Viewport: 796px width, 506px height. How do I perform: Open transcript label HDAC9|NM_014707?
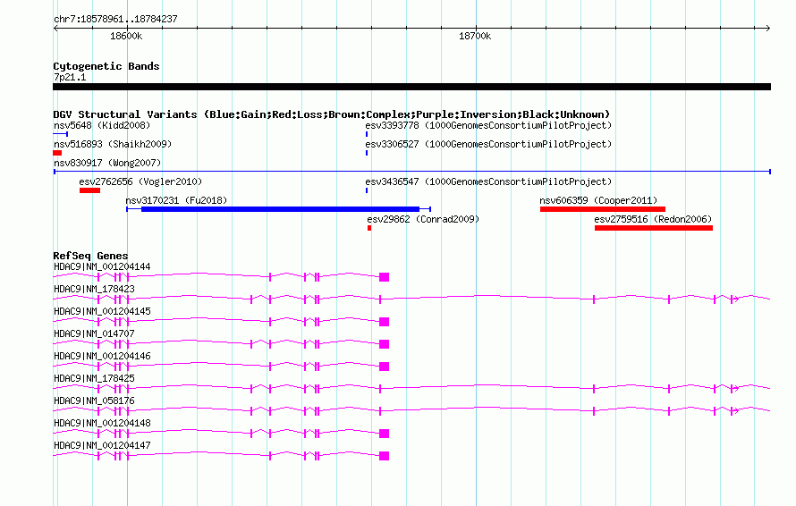(95, 333)
